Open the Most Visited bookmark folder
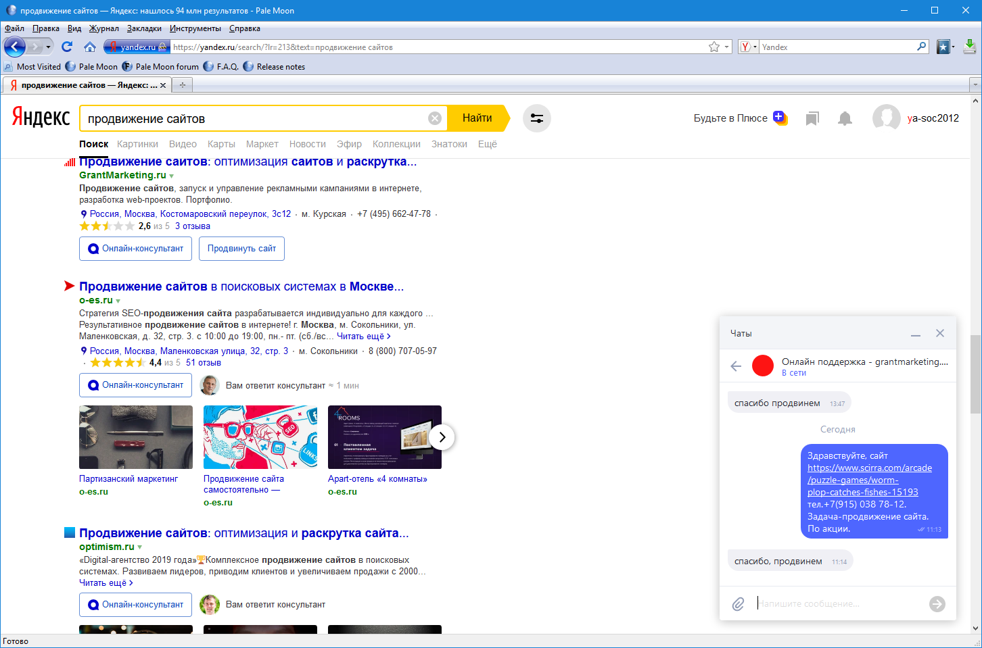The height and width of the screenshot is (648, 982). [x=32, y=67]
